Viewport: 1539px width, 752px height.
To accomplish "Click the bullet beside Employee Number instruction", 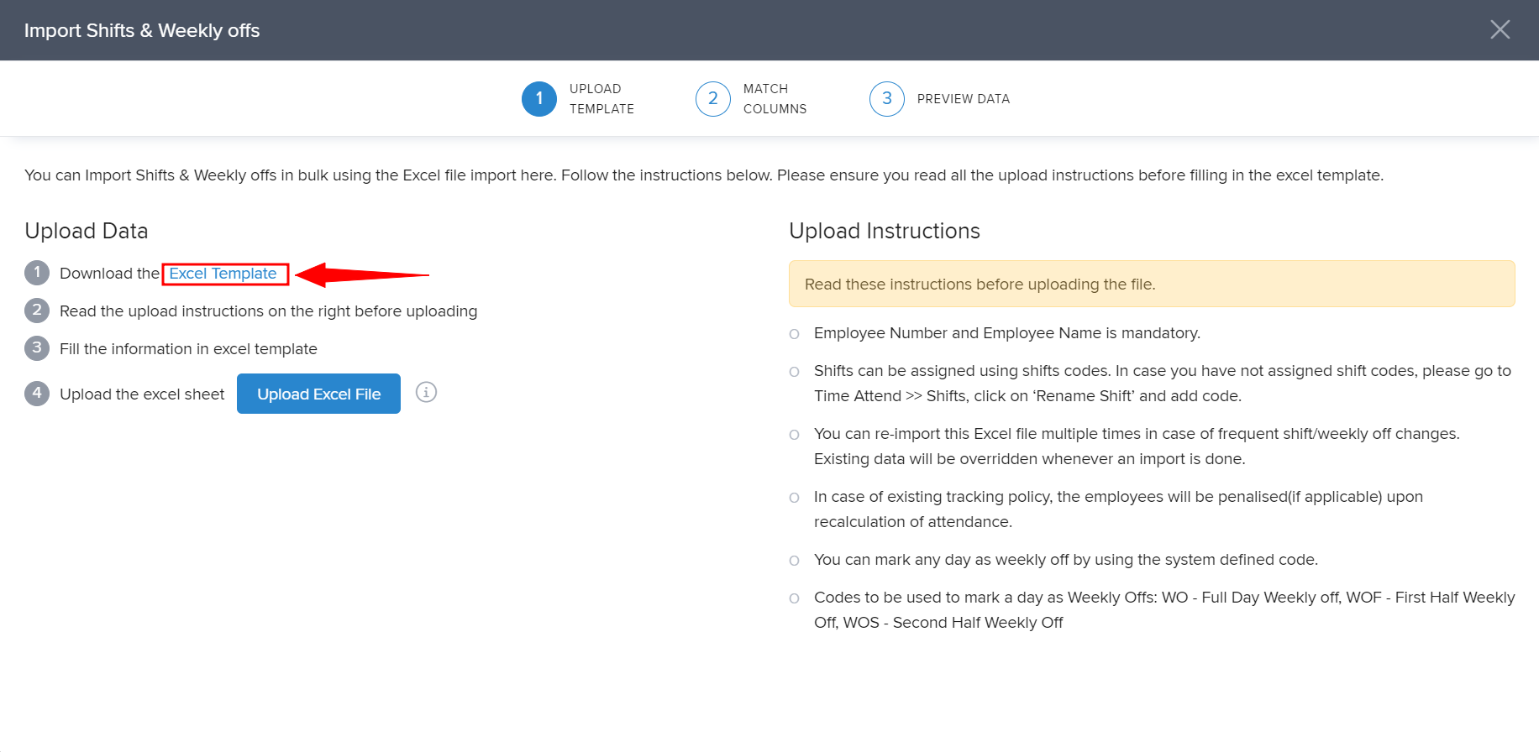I will pyautogui.click(x=795, y=334).
